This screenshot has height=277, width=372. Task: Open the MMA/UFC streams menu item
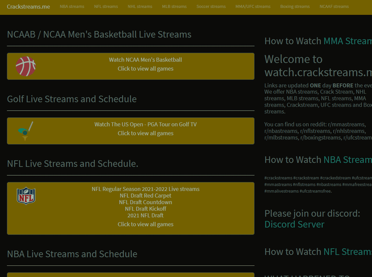pyautogui.click(x=253, y=7)
